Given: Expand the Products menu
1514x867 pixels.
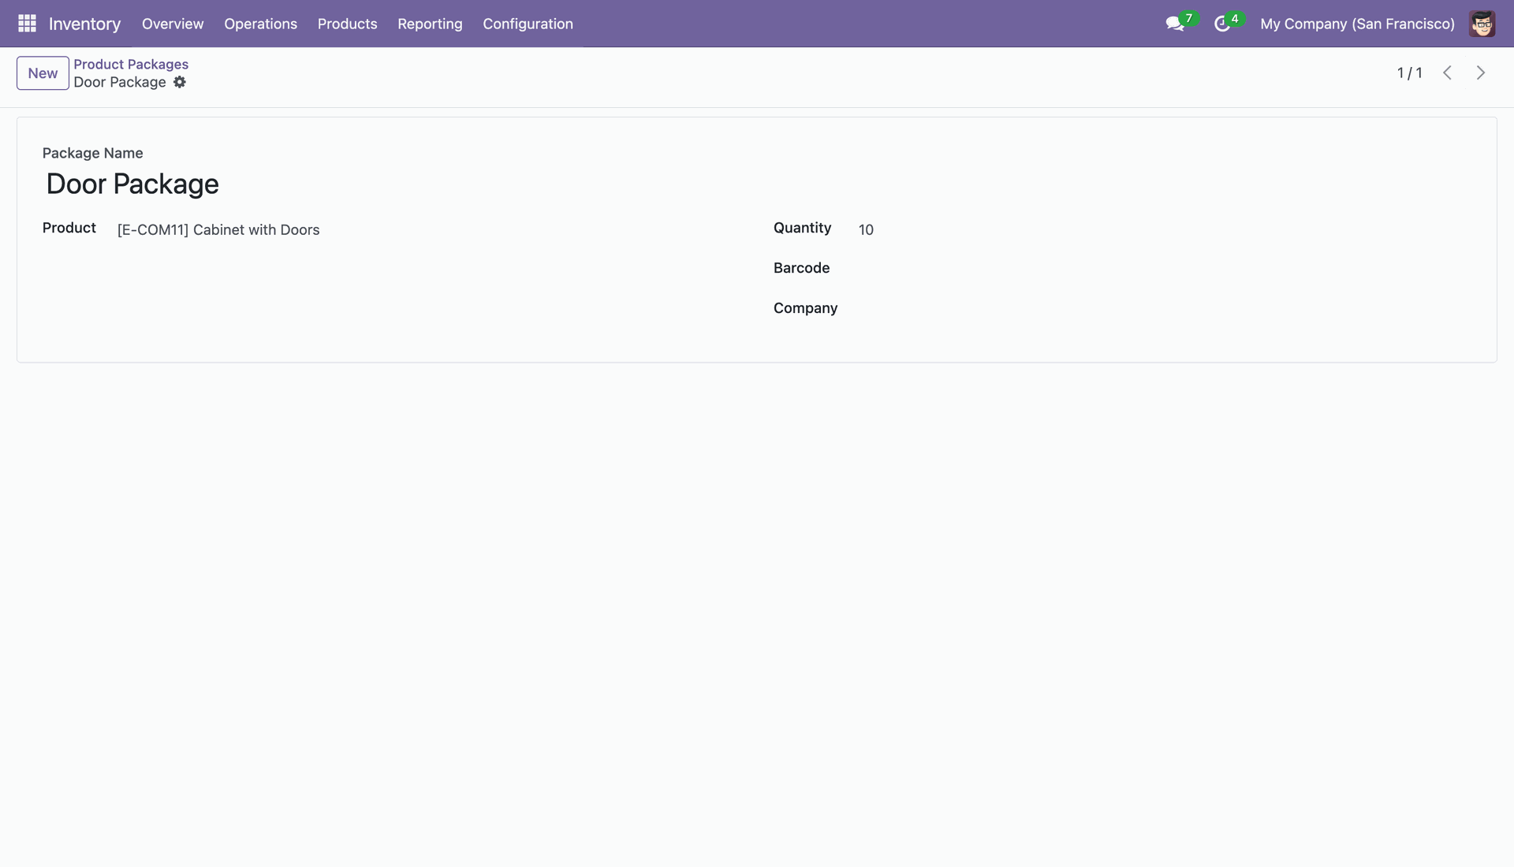Looking at the screenshot, I should [347, 24].
